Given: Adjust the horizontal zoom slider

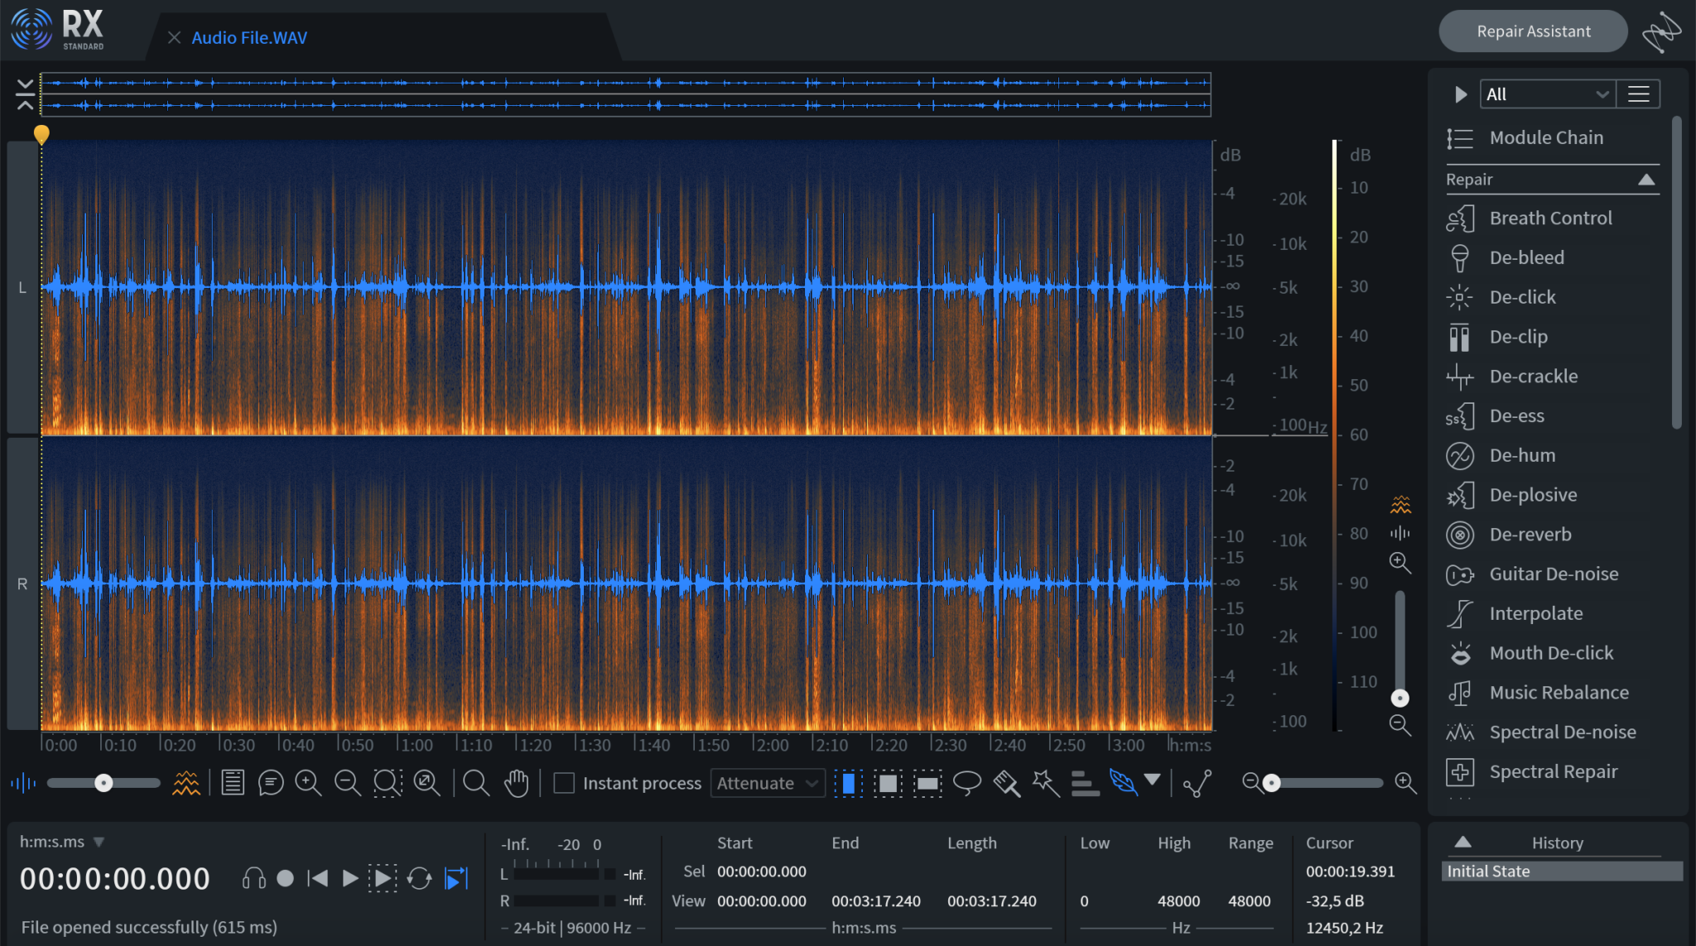Looking at the screenshot, I should click(1273, 781).
